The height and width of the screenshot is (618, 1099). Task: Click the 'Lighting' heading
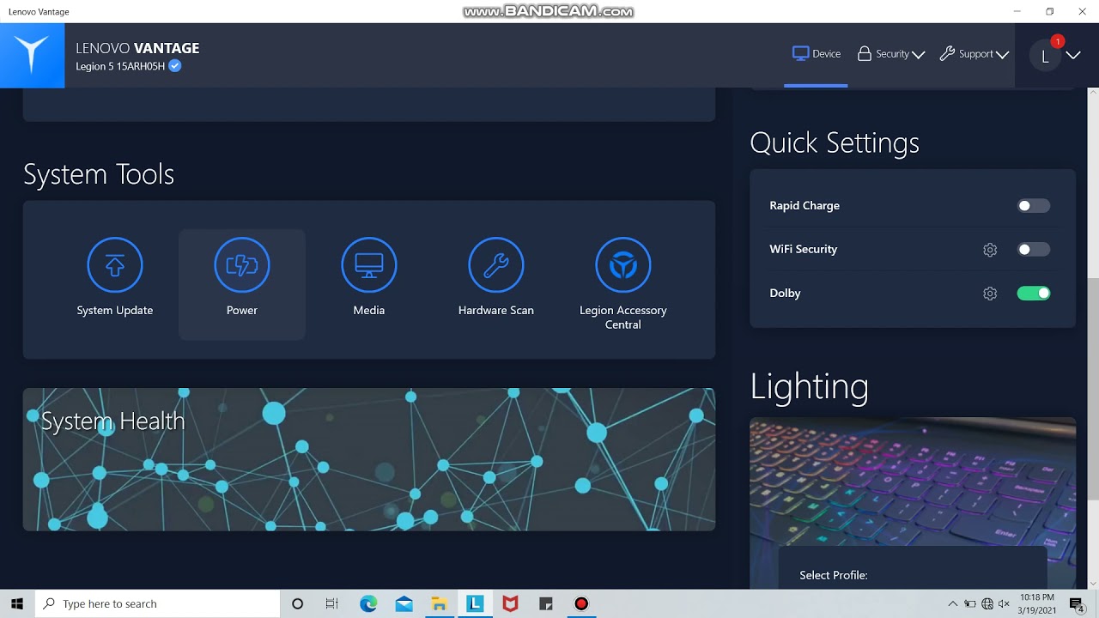click(x=810, y=386)
